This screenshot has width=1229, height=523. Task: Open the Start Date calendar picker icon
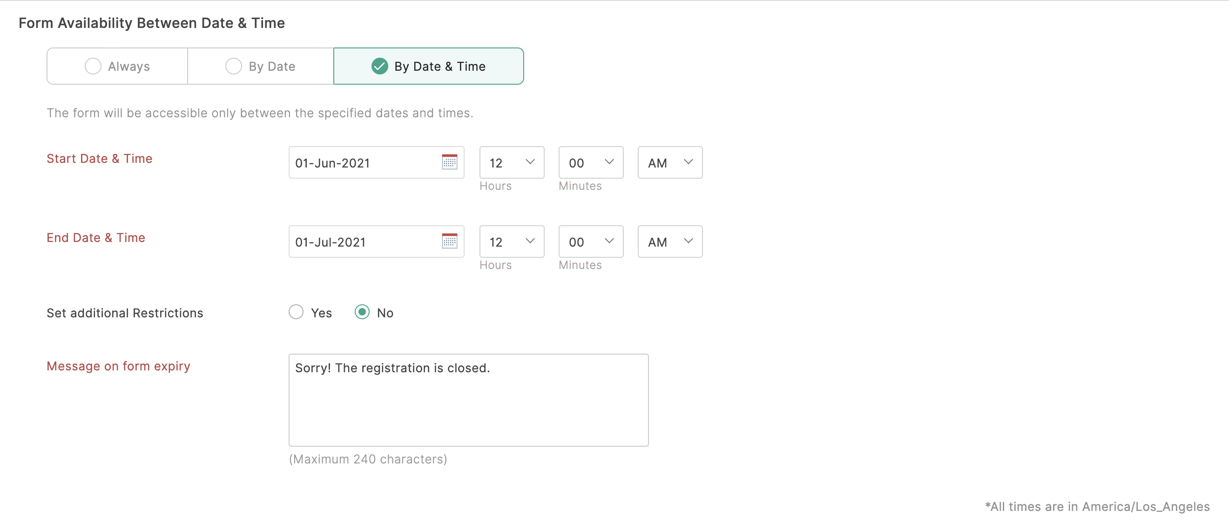(x=449, y=162)
